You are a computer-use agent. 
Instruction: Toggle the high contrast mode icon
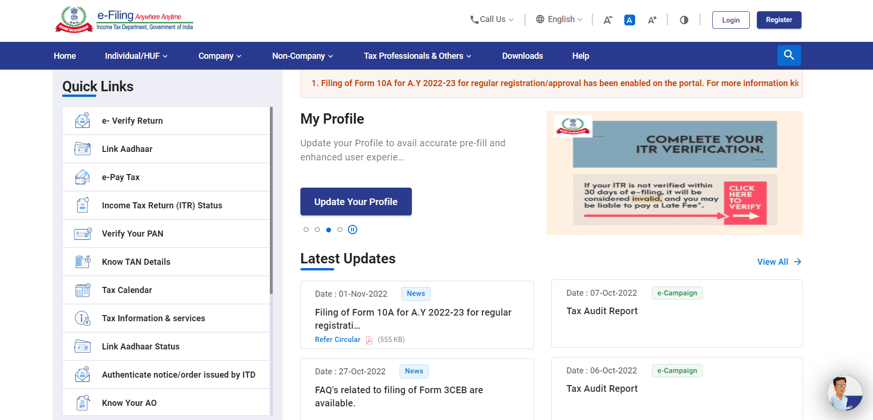pyautogui.click(x=684, y=20)
